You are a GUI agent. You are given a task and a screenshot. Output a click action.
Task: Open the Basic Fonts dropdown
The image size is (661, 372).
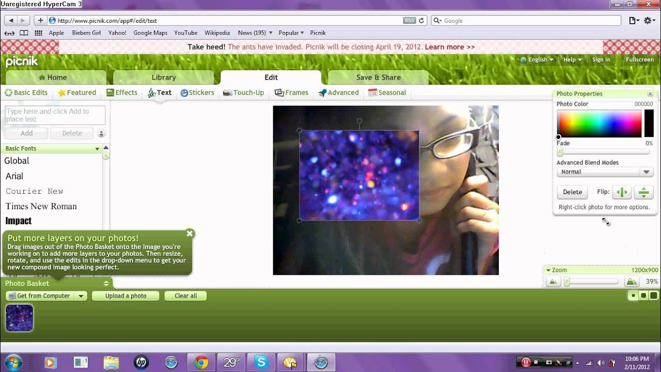coord(52,148)
